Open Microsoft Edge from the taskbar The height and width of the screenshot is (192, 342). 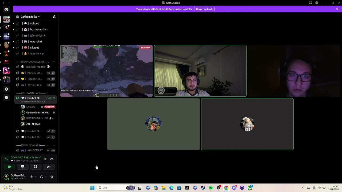click(171, 188)
